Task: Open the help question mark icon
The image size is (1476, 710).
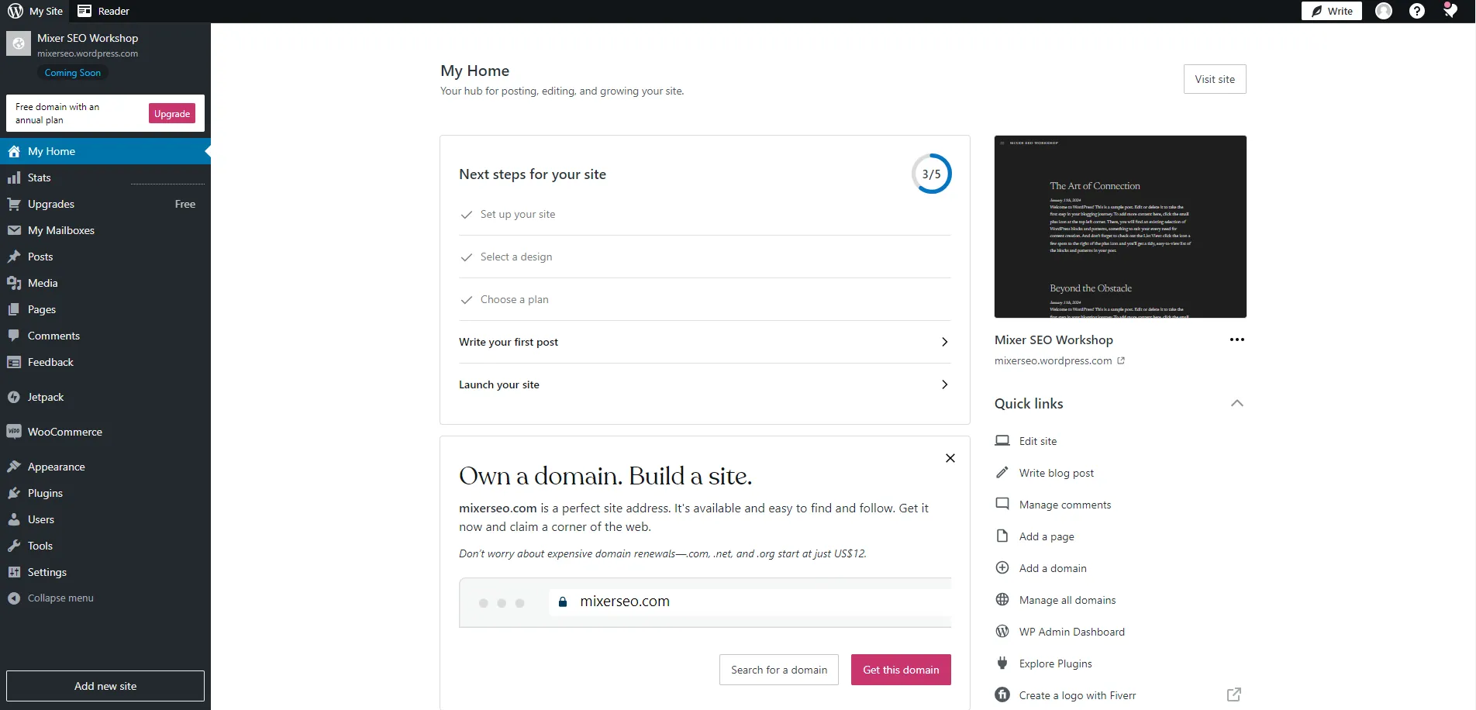Action: (1417, 11)
